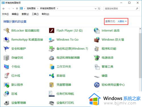Open the 任务栏和导航 icon

[x=52, y=94]
